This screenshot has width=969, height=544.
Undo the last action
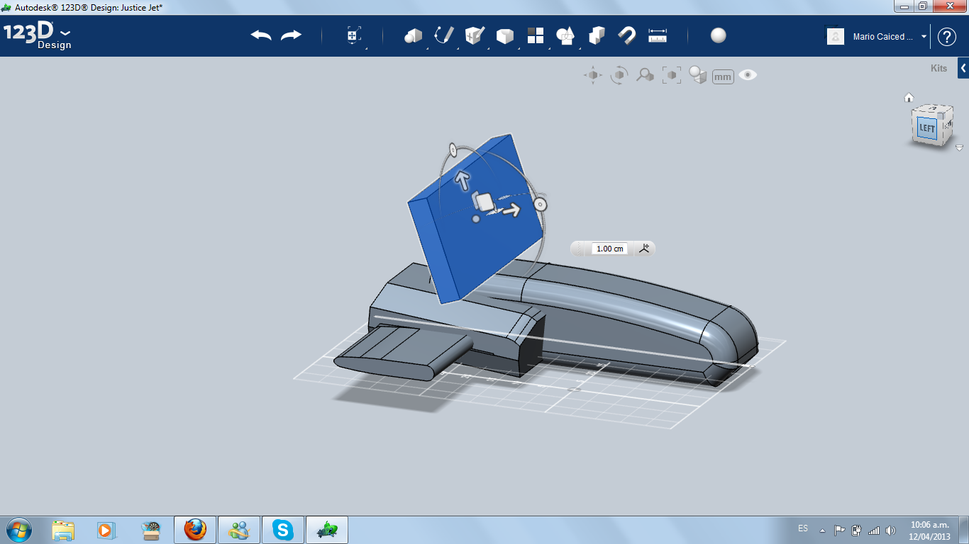pyautogui.click(x=261, y=35)
